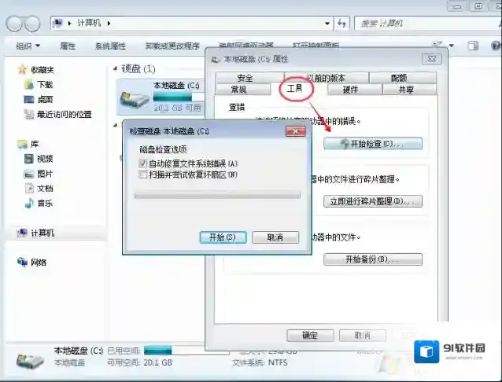Select 计算机 in navigation pane
The height and width of the screenshot is (382, 502).
coord(42,233)
